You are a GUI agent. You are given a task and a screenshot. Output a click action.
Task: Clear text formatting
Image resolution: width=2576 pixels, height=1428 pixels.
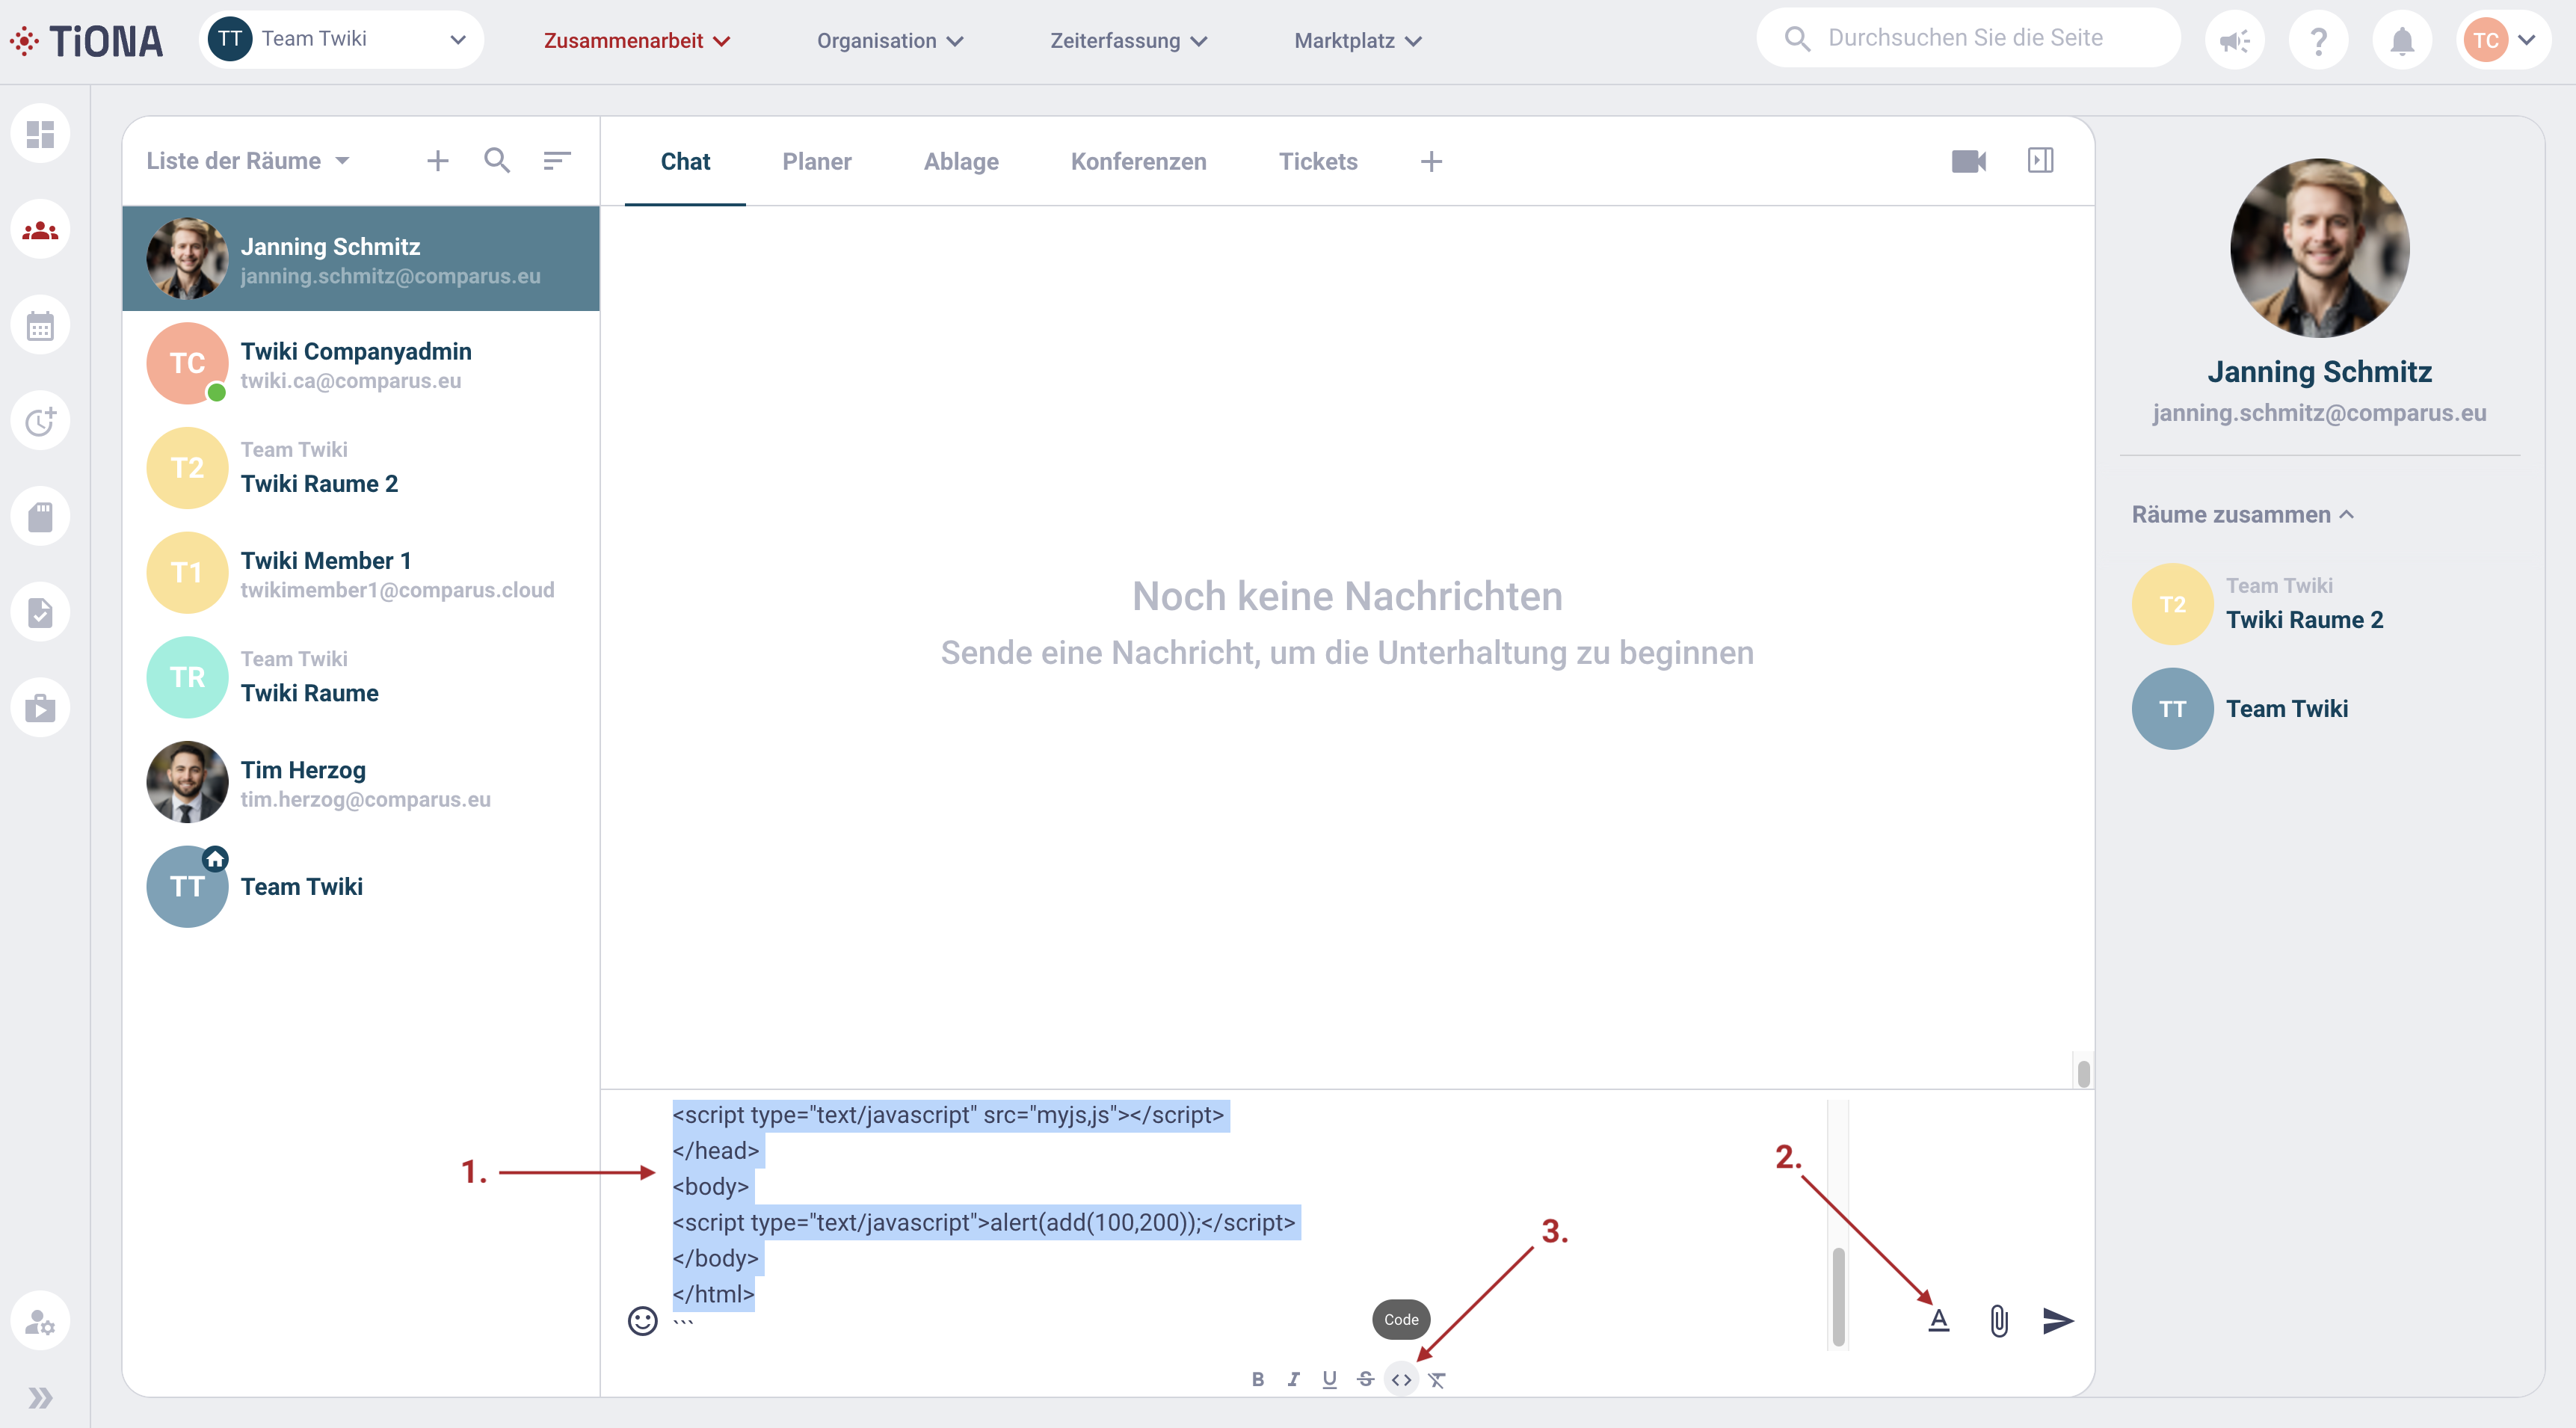pyautogui.click(x=1437, y=1379)
